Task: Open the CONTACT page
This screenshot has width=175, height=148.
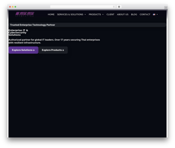Action: pos(145,14)
